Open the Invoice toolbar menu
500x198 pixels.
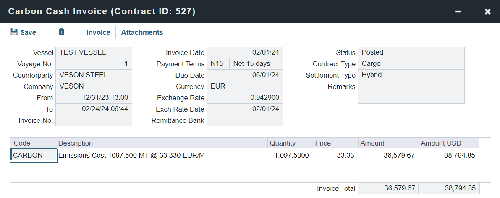click(98, 32)
